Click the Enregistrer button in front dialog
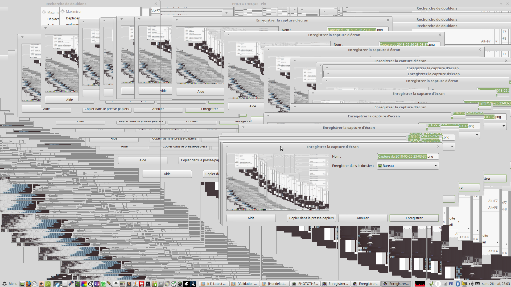Image resolution: width=511 pixels, height=287 pixels. (414, 218)
